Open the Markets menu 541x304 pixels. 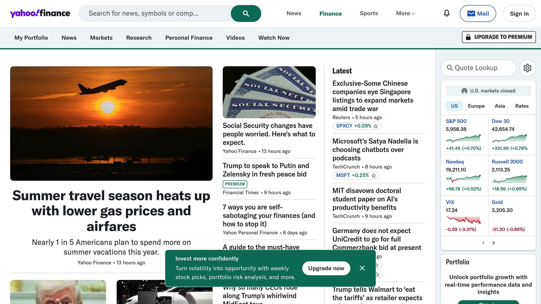tap(101, 38)
